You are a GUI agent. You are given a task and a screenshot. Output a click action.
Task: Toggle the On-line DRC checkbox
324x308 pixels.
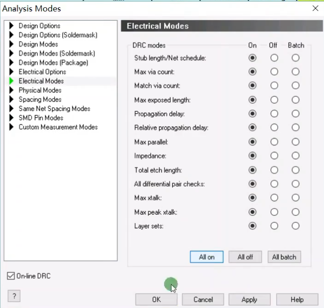coord(11,276)
